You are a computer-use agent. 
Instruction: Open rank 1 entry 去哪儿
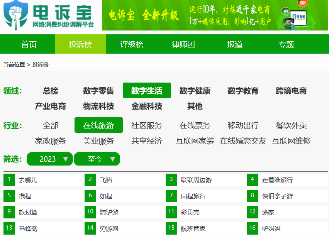coord(28,180)
